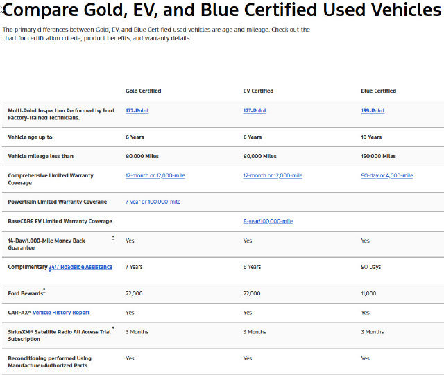
Task: Click the Blue Certified 3 Months SiriusXM cell
Action: point(373,332)
